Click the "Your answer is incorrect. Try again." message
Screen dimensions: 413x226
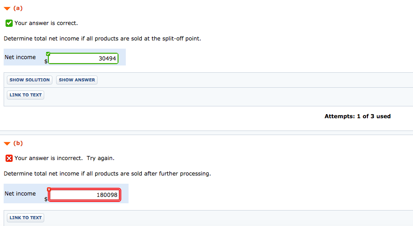pos(65,158)
